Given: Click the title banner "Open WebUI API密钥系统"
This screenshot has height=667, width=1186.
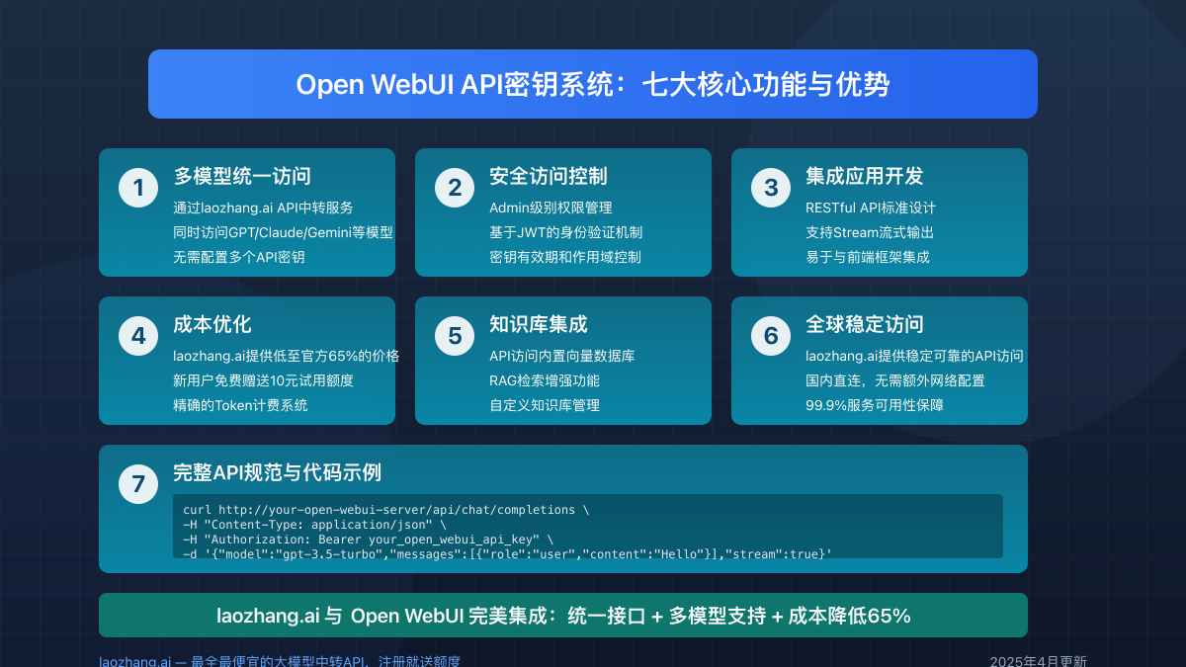Looking at the screenshot, I should tap(593, 84).
